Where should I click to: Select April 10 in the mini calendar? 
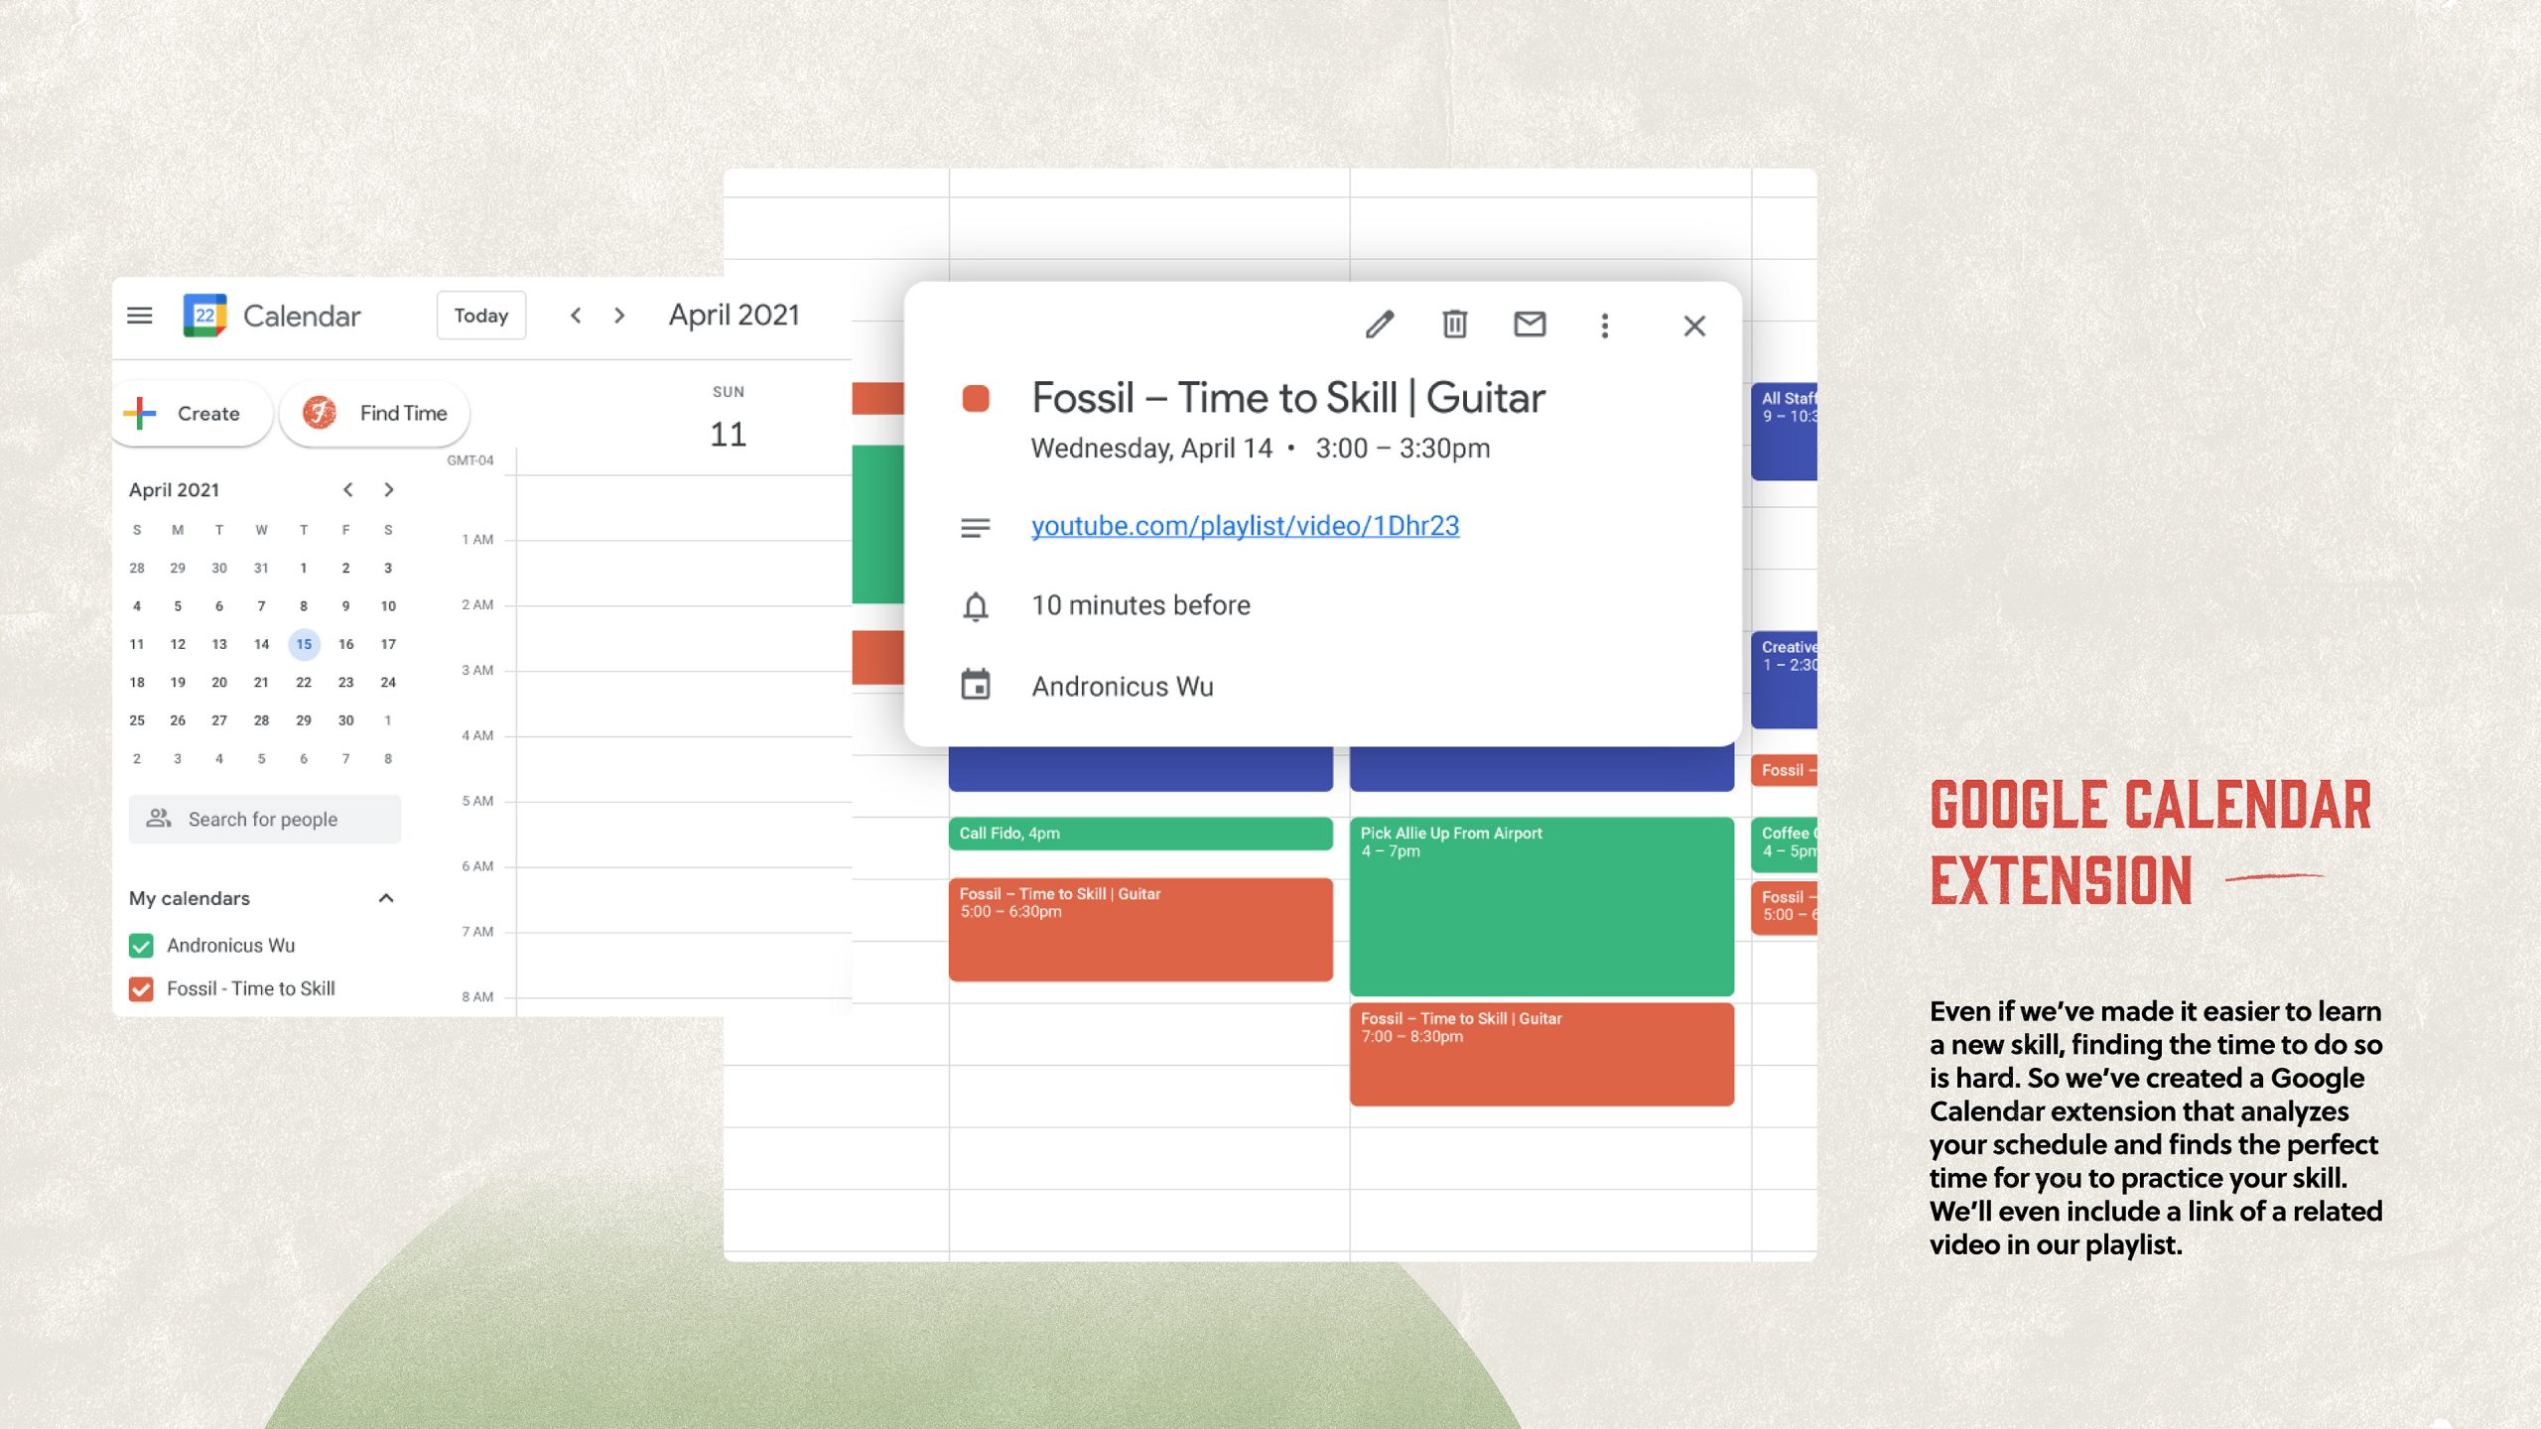[x=388, y=605]
